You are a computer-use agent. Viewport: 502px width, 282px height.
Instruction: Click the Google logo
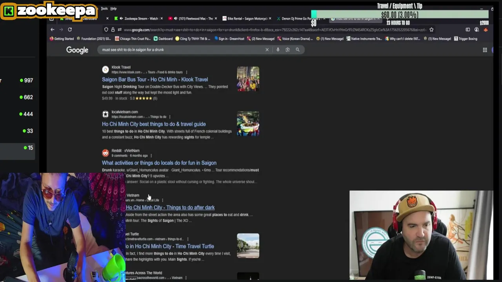pyautogui.click(x=77, y=50)
